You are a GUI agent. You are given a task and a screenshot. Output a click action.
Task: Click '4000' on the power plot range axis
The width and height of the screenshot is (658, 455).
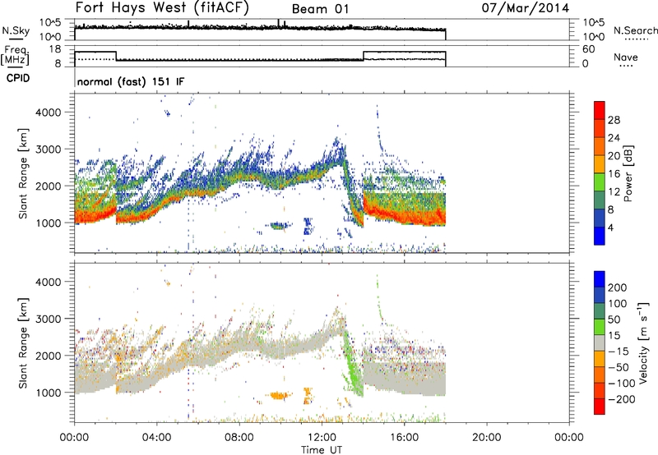(49, 113)
